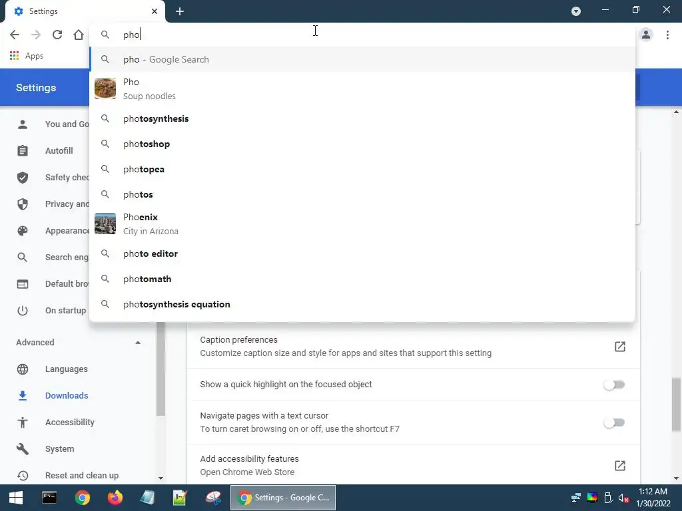Click the Pho soup thumbnail image
This screenshot has height=511, width=682.
pyautogui.click(x=105, y=88)
